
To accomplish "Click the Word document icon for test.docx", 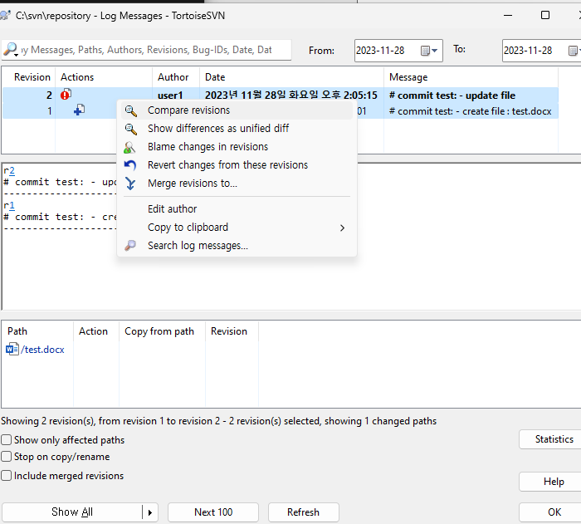I will pos(12,350).
